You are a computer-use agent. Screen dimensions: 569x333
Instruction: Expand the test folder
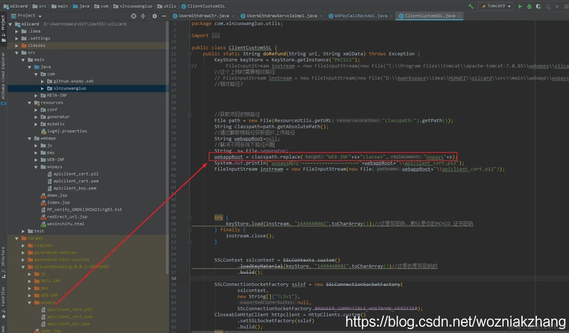(23, 231)
